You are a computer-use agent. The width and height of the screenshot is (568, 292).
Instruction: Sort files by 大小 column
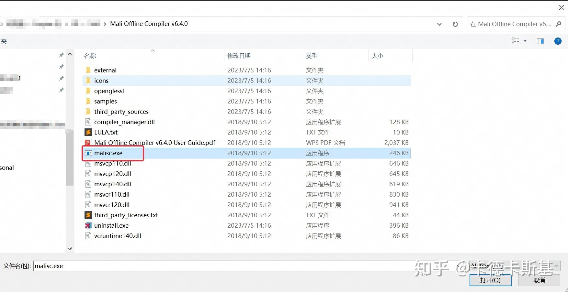pyautogui.click(x=378, y=56)
